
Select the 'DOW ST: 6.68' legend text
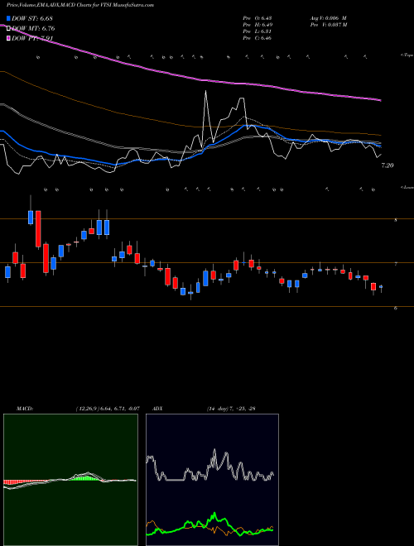tap(32, 18)
